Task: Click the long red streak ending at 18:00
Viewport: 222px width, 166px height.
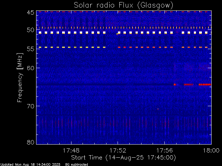Action: (205, 84)
